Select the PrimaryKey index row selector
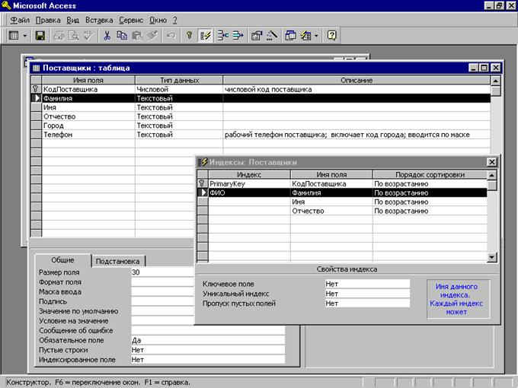Screen dimensions: 518x388 (x=202, y=183)
